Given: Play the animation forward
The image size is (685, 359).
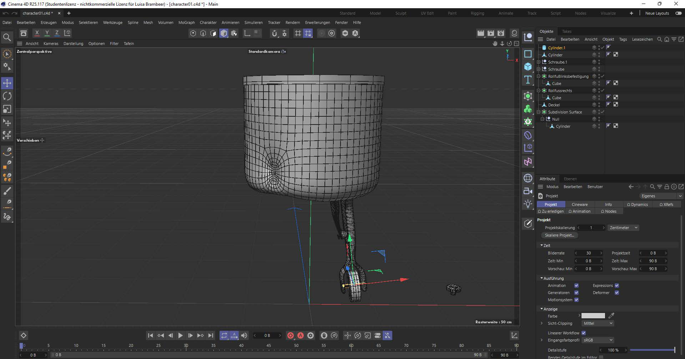Looking at the screenshot, I should [180, 335].
